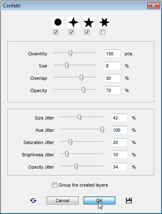
Task: Click the Size value input field
Action: pyautogui.click(x=112, y=66)
